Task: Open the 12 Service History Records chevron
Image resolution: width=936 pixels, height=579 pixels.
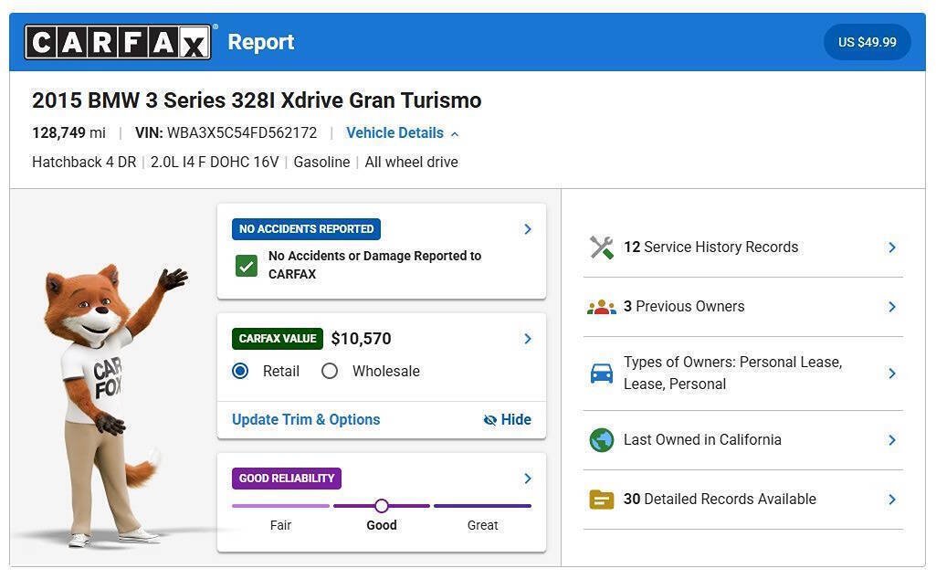Action: pyautogui.click(x=892, y=247)
